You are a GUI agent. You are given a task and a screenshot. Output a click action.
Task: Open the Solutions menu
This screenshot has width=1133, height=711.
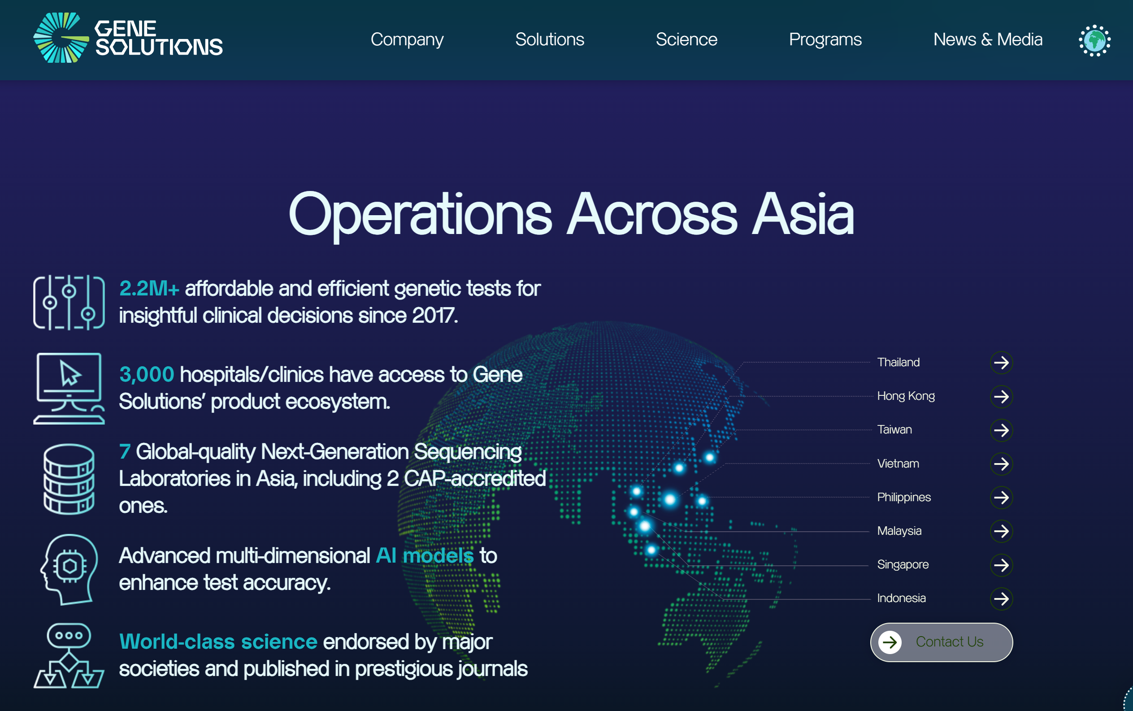549,39
